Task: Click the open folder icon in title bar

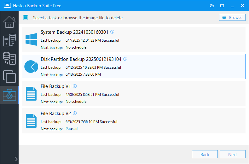Action: pos(212,6)
